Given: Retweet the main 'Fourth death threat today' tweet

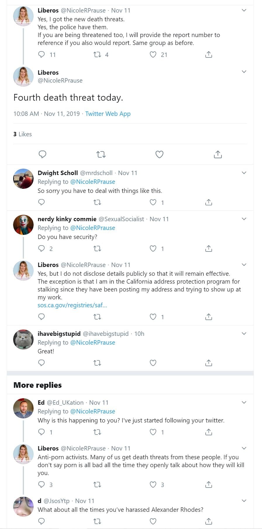Looking at the screenshot, I should coord(101,154).
